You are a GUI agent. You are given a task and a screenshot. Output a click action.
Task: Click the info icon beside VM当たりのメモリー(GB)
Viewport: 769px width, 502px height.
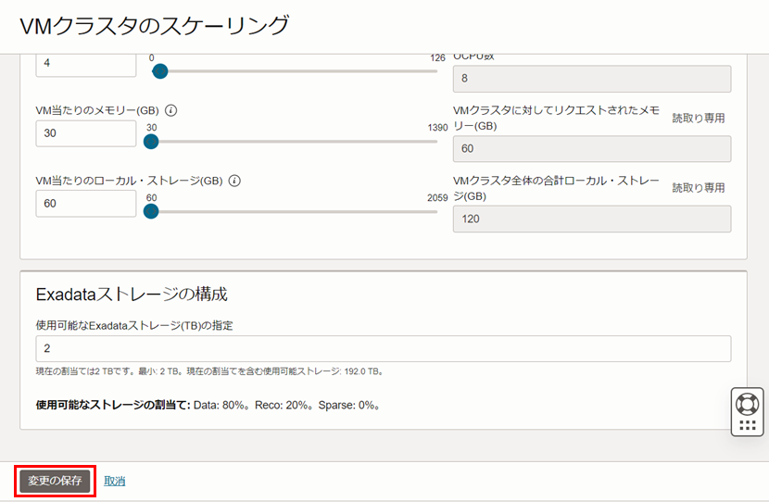pyautogui.click(x=171, y=110)
